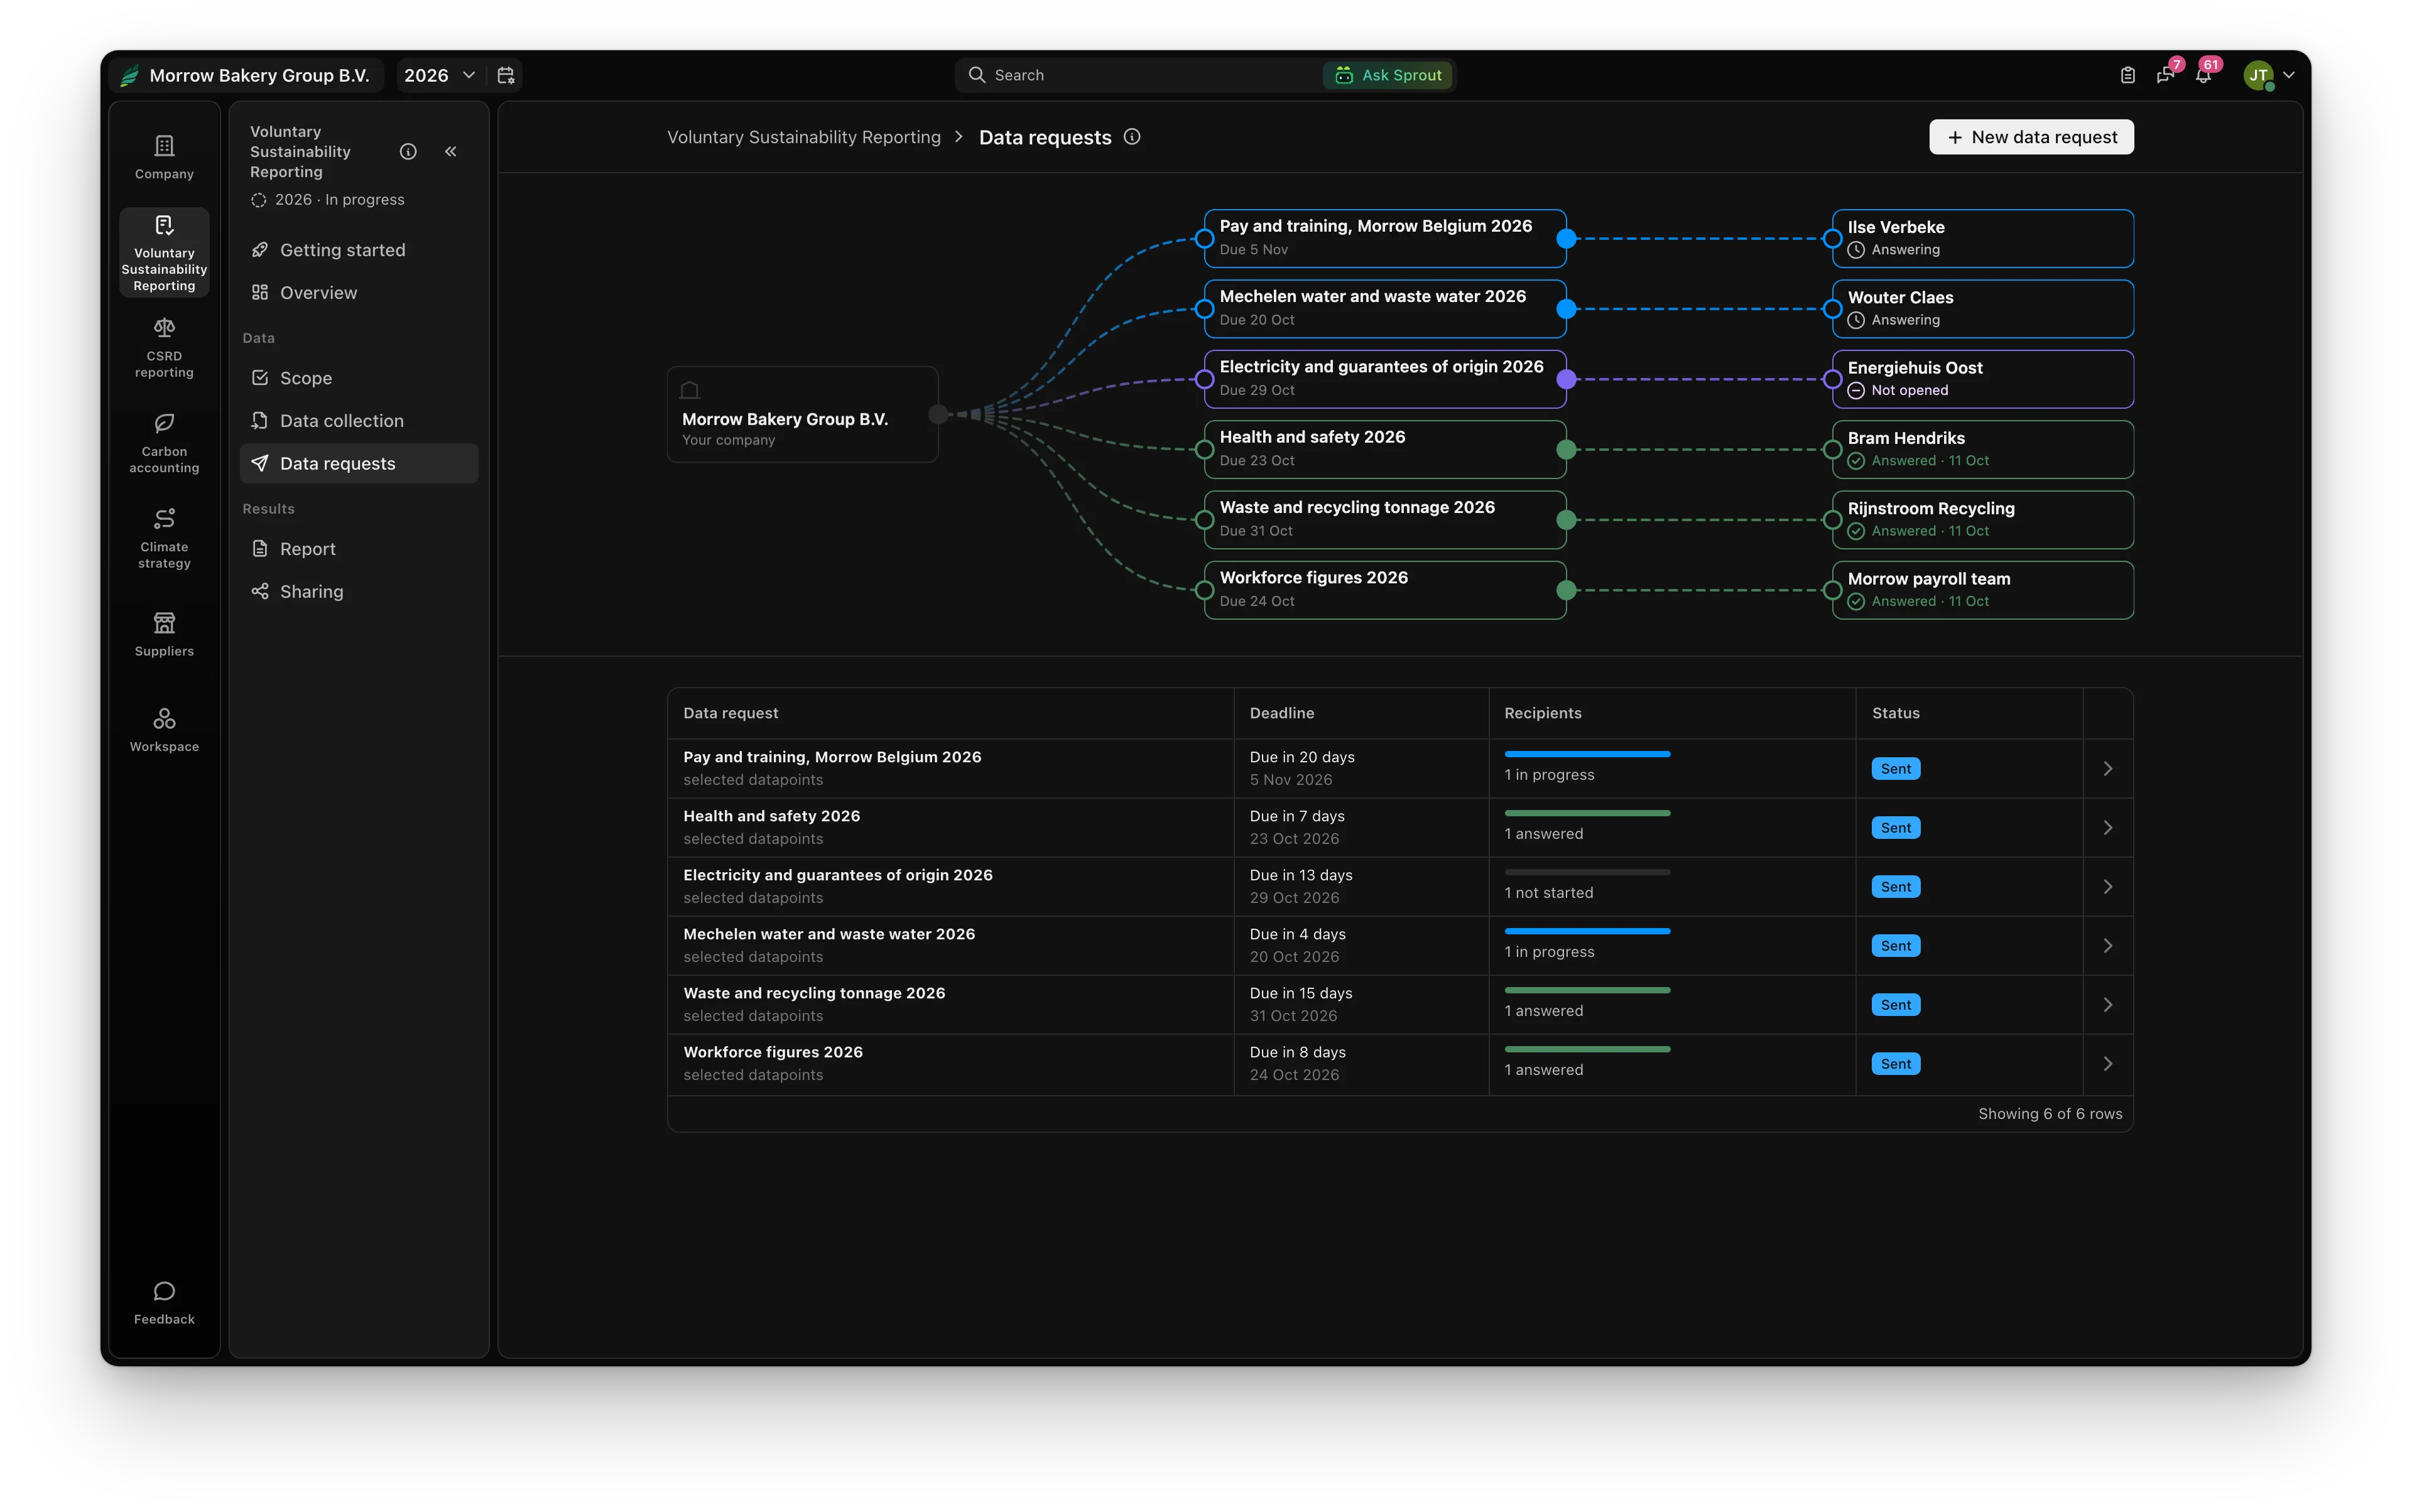Follow the Voluntary Sustainability Reporting breadcrumb link

tap(803, 137)
